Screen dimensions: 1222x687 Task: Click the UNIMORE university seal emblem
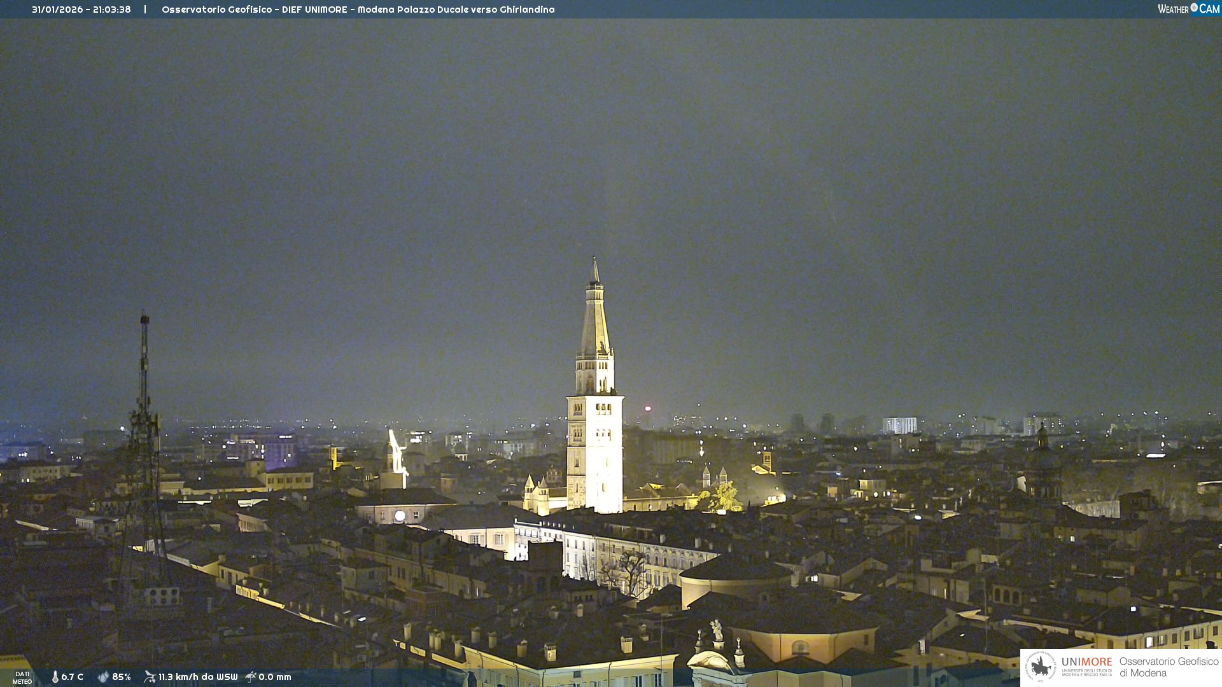1041,667
